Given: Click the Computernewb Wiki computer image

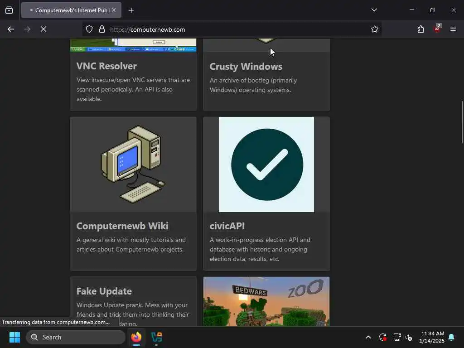Looking at the screenshot, I should point(133,164).
